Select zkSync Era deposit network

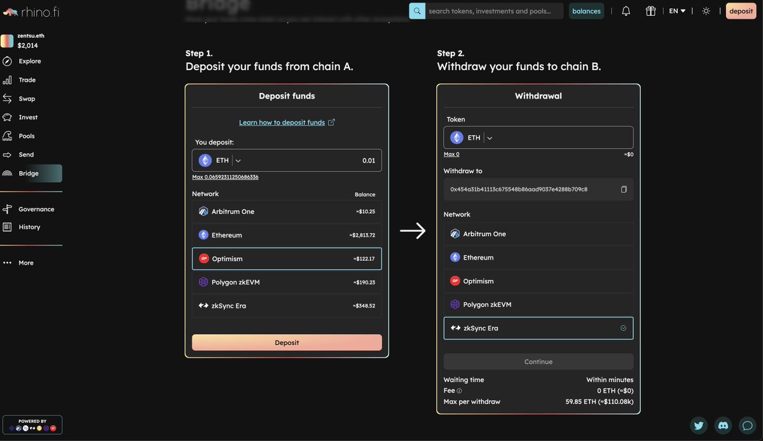pyautogui.click(x=287, y=305)
